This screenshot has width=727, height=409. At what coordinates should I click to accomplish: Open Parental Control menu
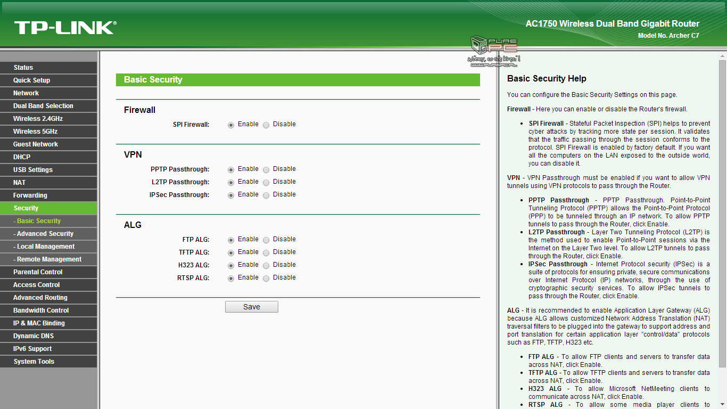pos(48,272)
